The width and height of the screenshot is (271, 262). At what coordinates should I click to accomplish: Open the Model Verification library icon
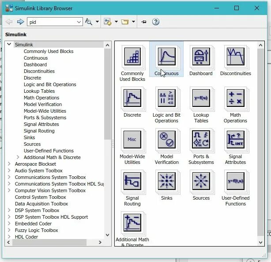tap(166, 140)
